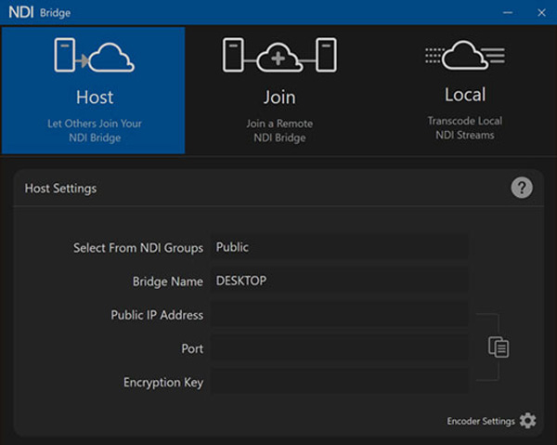The width and height of the screenshot is (557, 445).
Task: Click the Port label
Action: coord(192,348)
